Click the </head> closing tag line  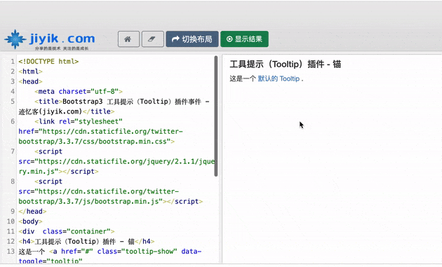(32, 211)
